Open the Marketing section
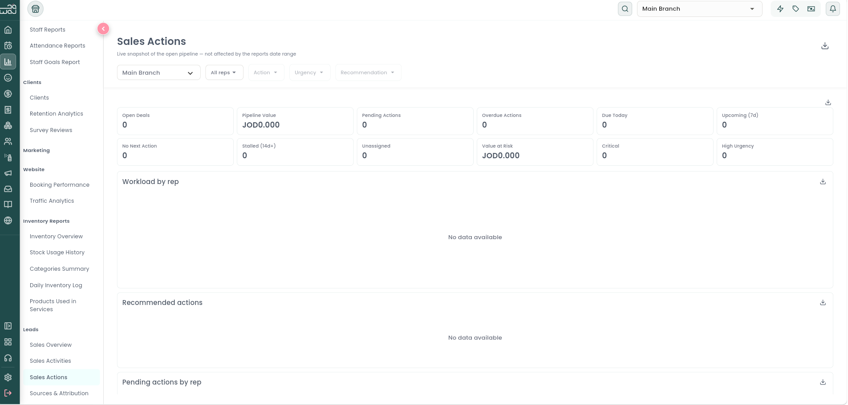The image size is (848, 405). point(37,150)
